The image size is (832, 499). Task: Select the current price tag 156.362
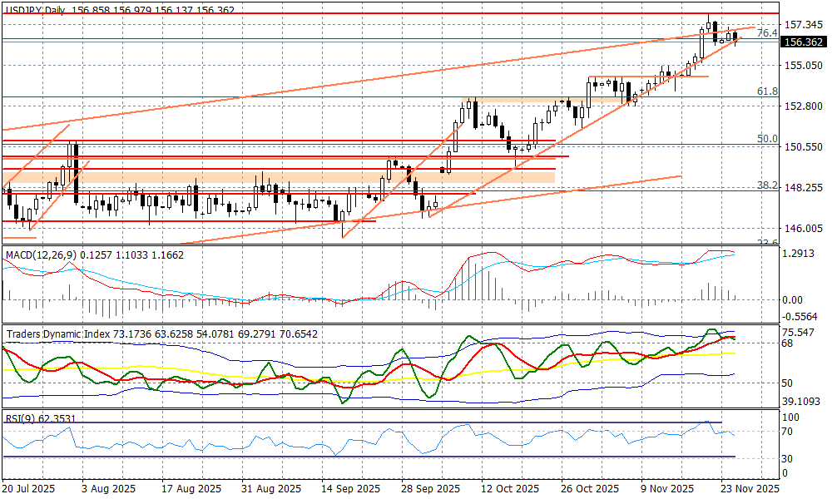(x=804, y=42)
